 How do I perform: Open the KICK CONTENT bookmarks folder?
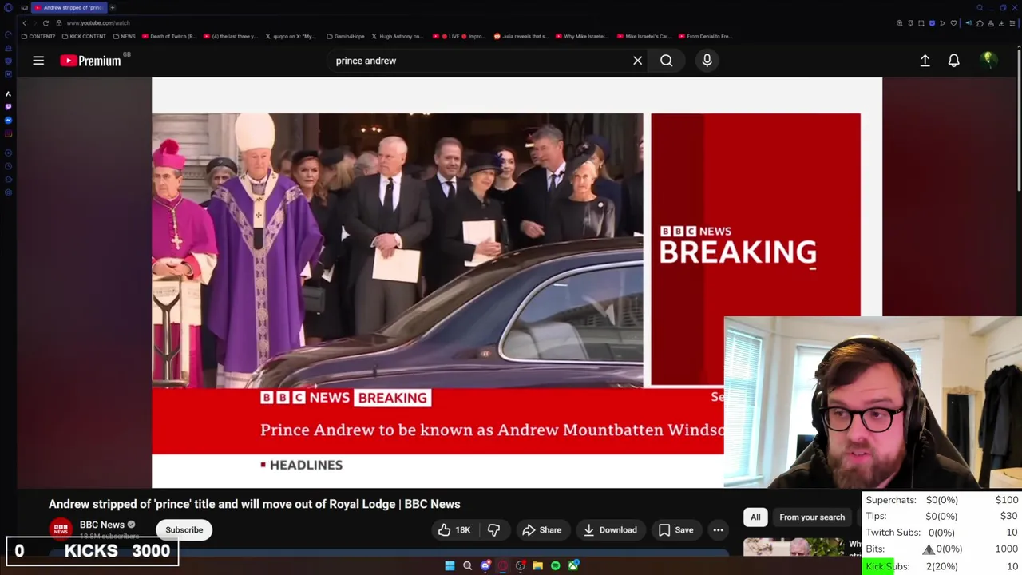tap(84, 36)
